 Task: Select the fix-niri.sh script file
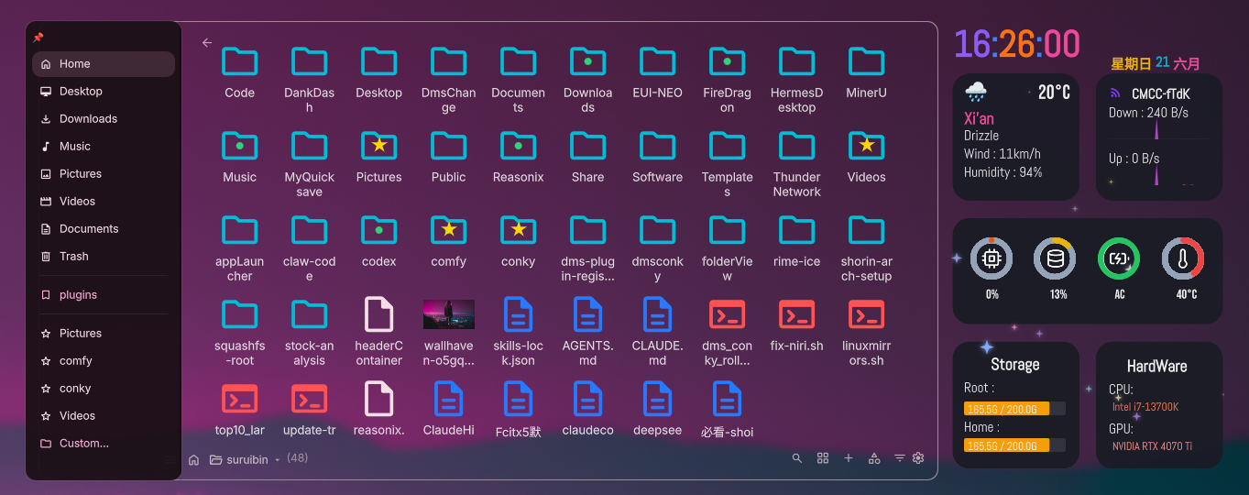click(797, 325)
